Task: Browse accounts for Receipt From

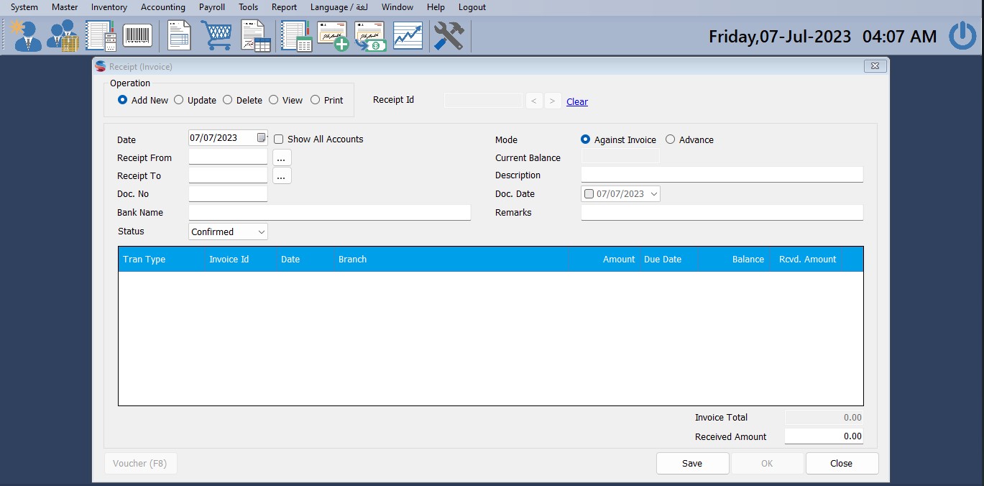Action: (282, 157)
